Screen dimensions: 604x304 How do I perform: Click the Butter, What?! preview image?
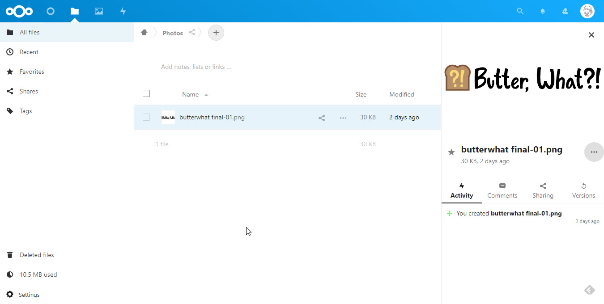click(523, 78)
